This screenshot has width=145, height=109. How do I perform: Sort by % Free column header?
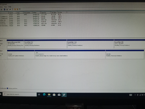(x=62, y=12)
